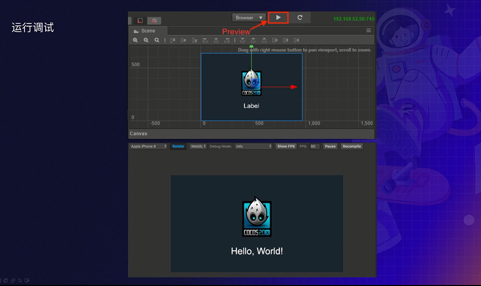Zoom out on the scene view
The height and width of the screenshot is (286, 481).
146,40
